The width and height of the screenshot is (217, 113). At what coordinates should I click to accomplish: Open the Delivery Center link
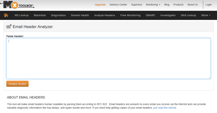point(118,5)
